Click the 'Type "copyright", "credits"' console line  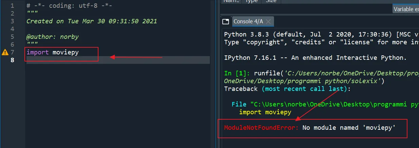(322, 42)
